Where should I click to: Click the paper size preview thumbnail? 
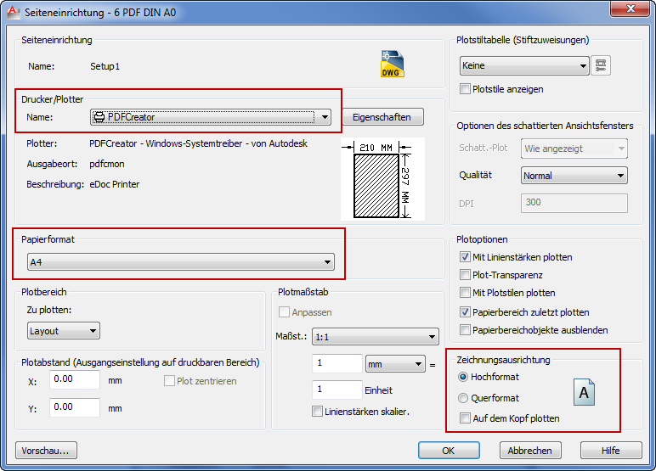[x=382, y=179]
